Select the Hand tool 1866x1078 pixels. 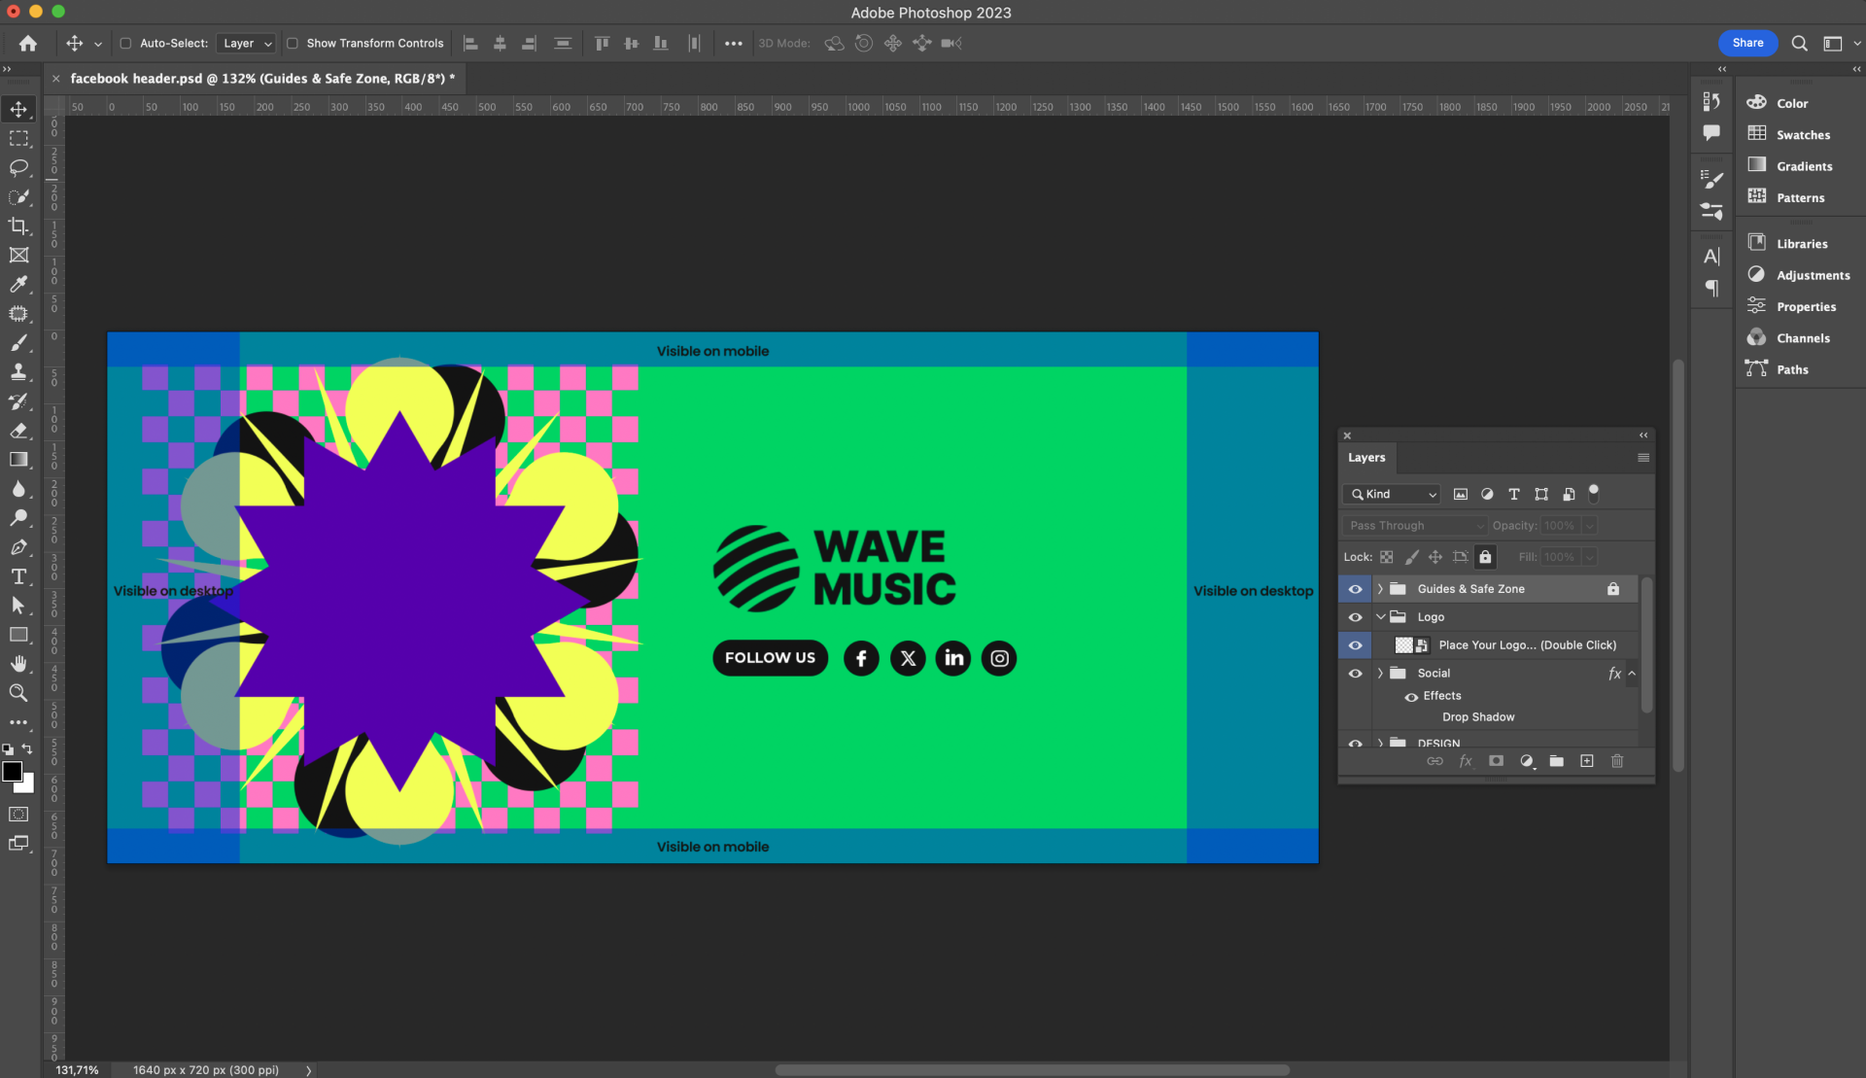point(18,664)
